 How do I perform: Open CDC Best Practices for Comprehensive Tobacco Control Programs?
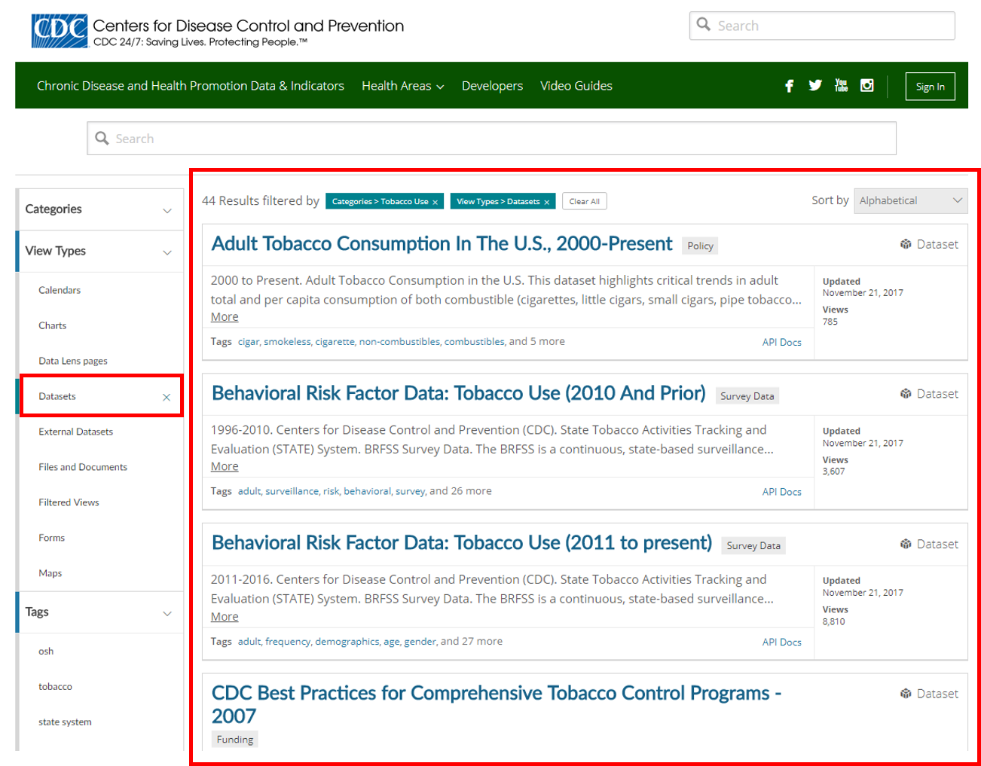point(497,704)
